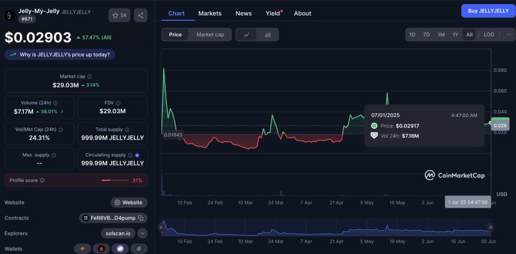Viewport: 516px width, 254px height.
Task: Click the purple wallet icon
Action: click(x=120, y=249)
